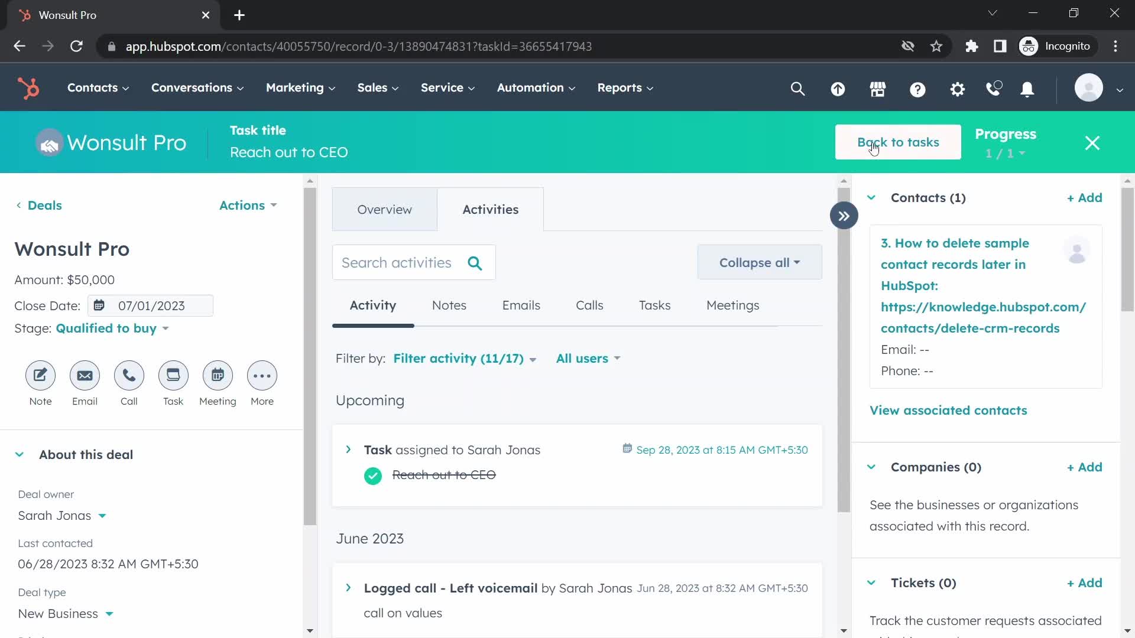Image resolution: width=1135 pixels, height=638 pixels.
Task: Switch to the Notes tab
Action: 448,305
